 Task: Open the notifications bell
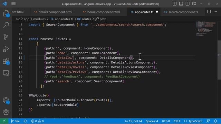[x=215, y=121]
